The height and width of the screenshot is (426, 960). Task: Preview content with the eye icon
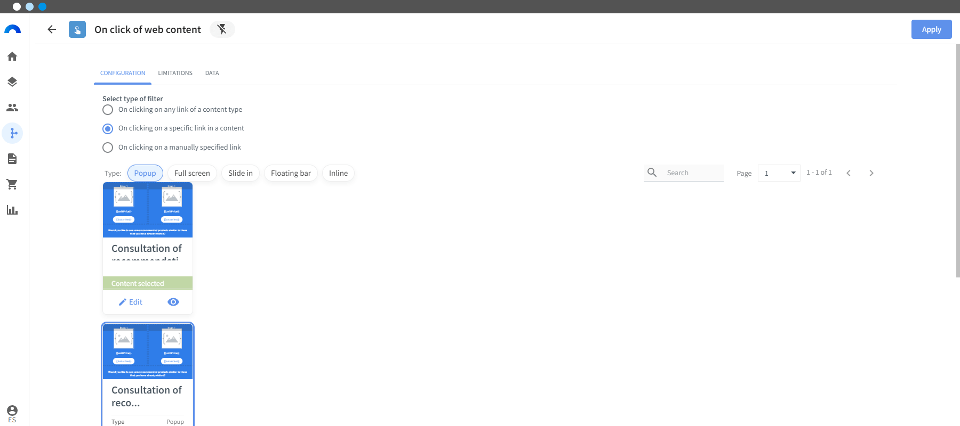tap(173, 302)
